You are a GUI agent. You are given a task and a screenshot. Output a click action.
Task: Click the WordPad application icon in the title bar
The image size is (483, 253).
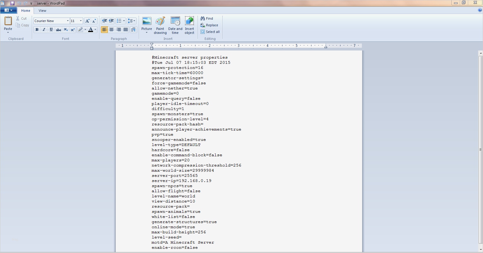click(2, 3)
